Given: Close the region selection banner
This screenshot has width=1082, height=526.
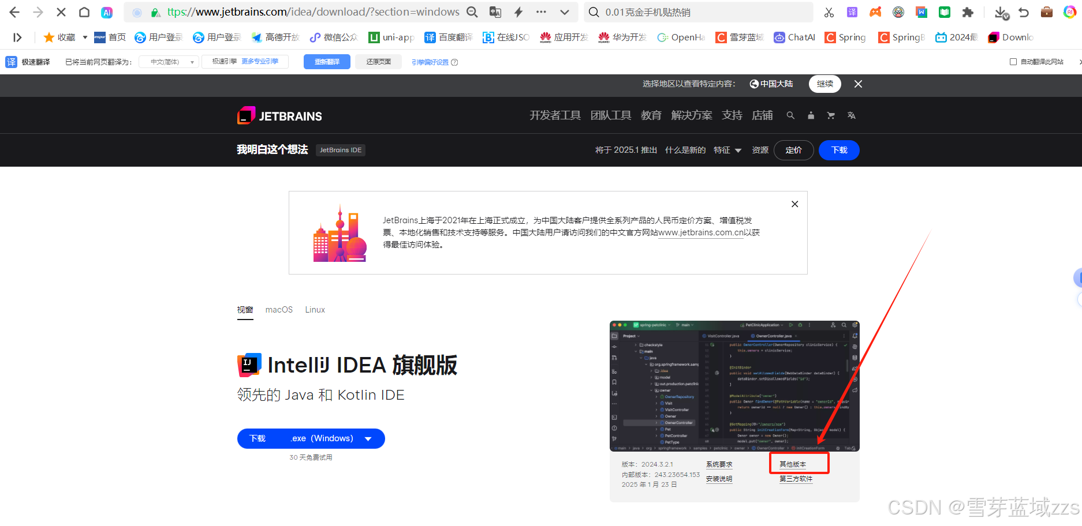Looking at the screenshot, I should [858, 84].
